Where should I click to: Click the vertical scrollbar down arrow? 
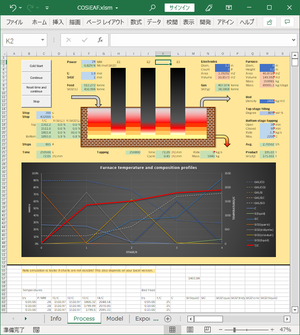click(295, 310)
